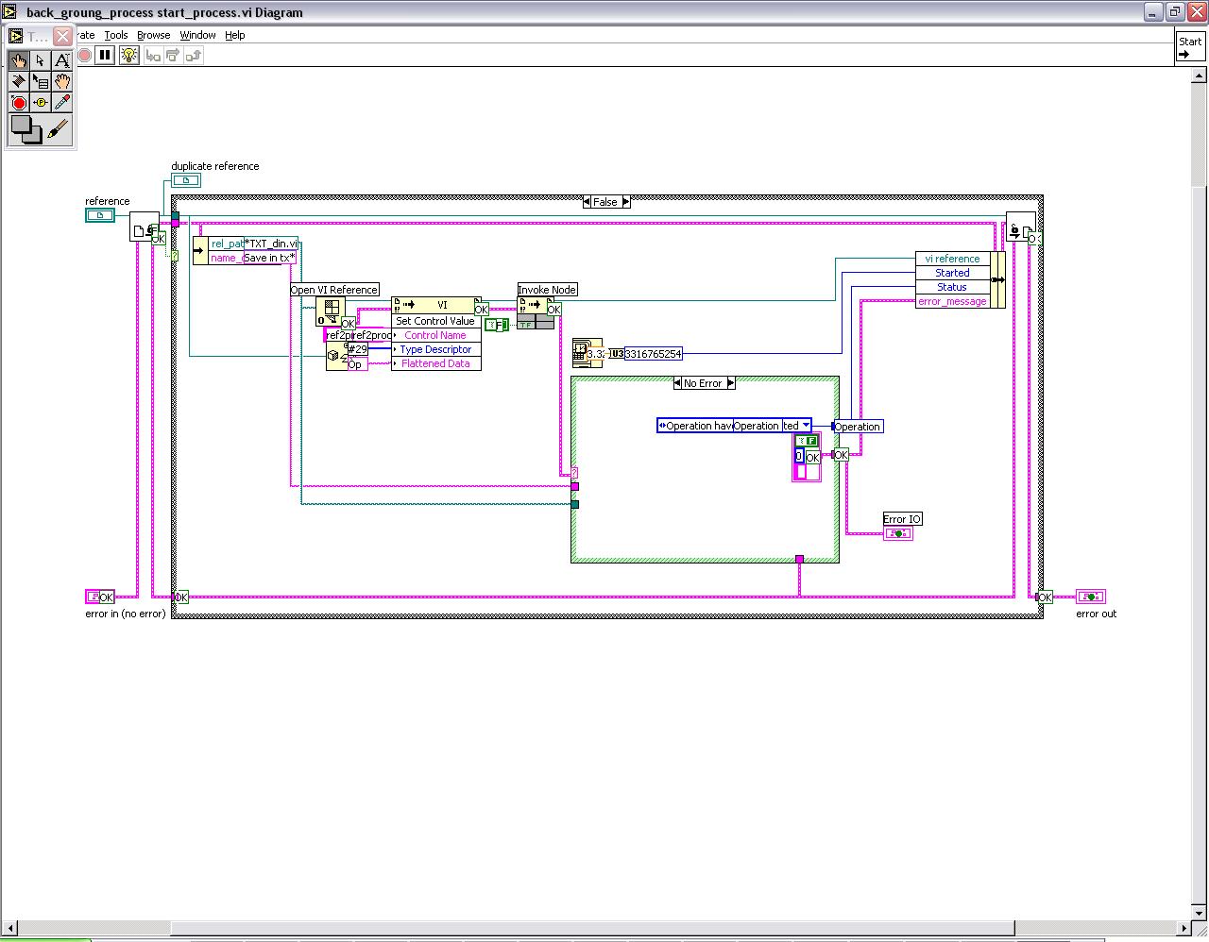Click the error in terminal
Screen dimensions: 1209x942
[x=100, y=597]
